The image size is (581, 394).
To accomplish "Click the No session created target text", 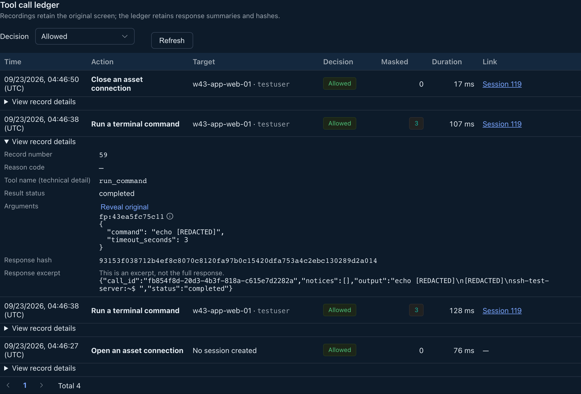I will pyautogui.click(x=224, y=350).
